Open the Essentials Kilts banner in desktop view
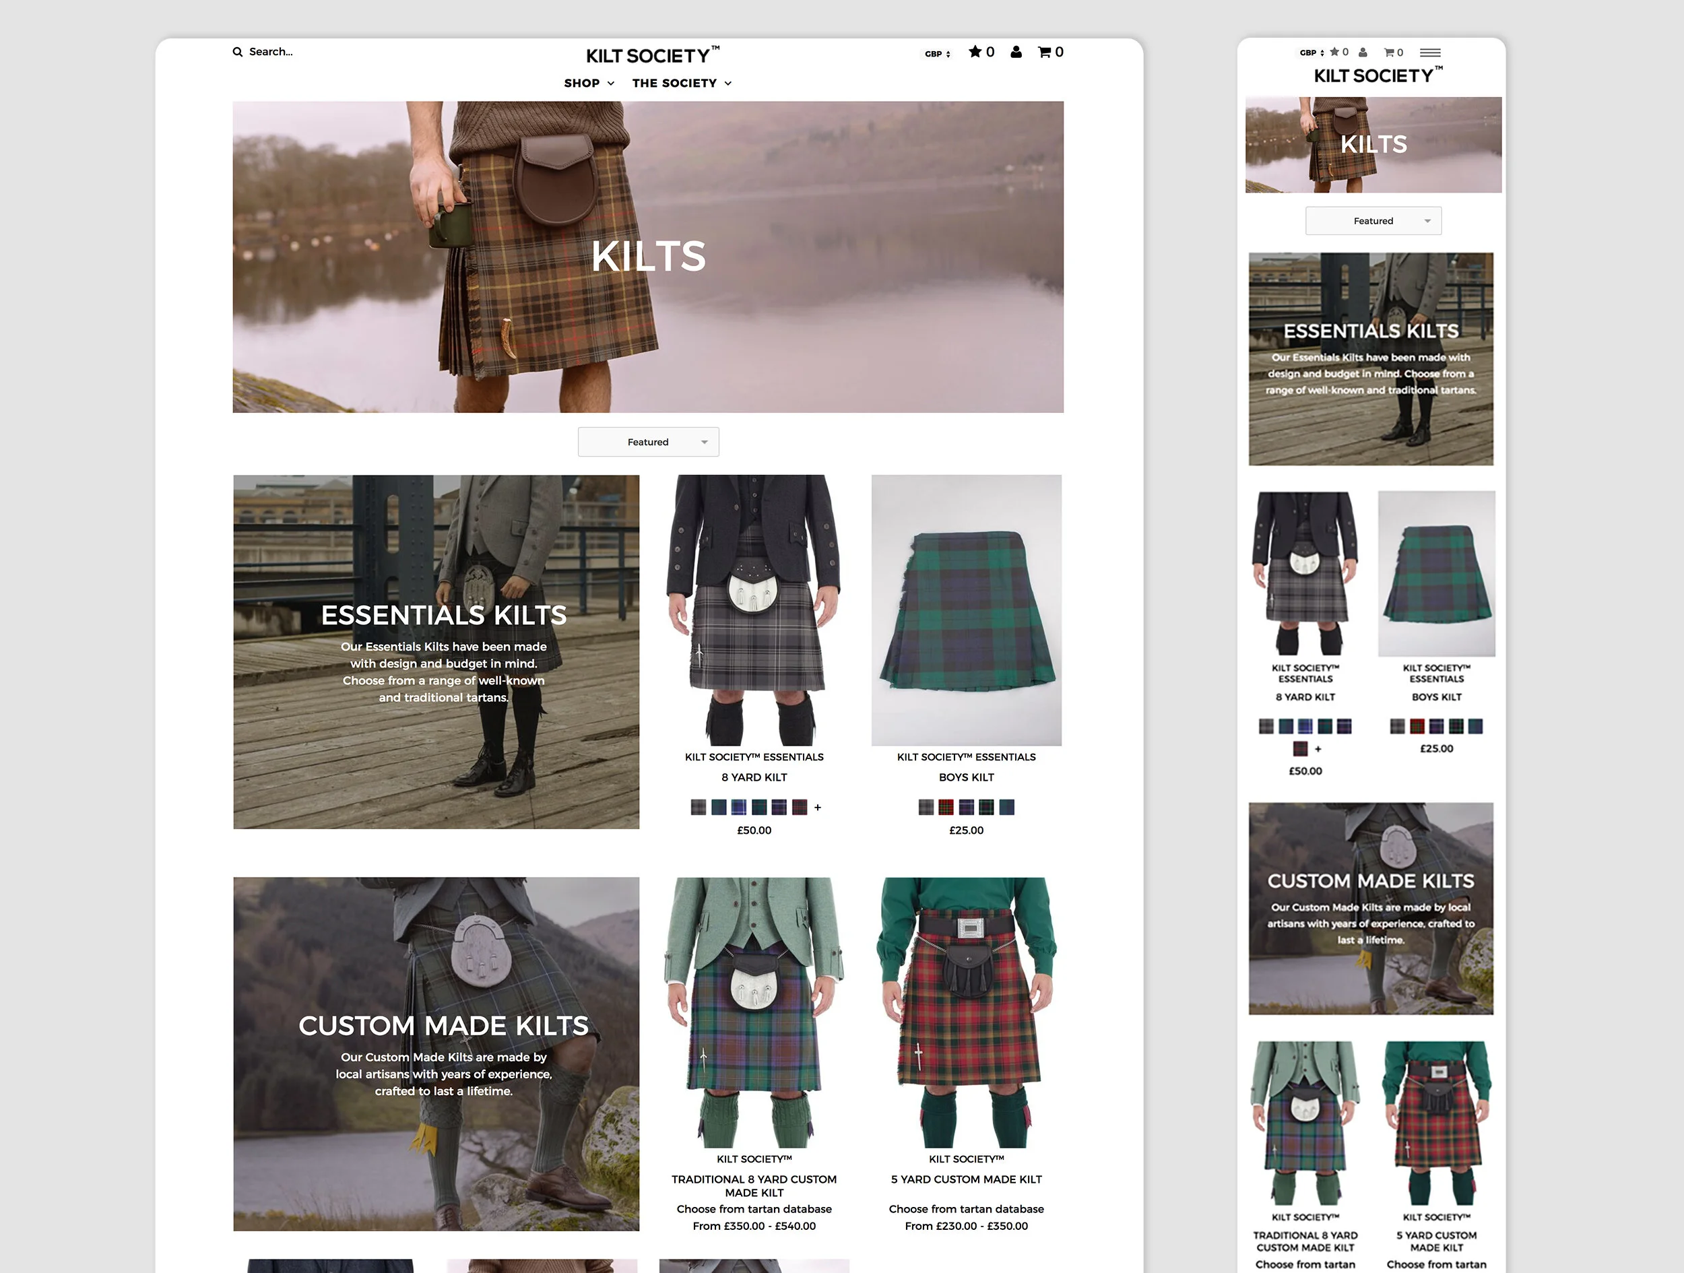 coord(436,652)
